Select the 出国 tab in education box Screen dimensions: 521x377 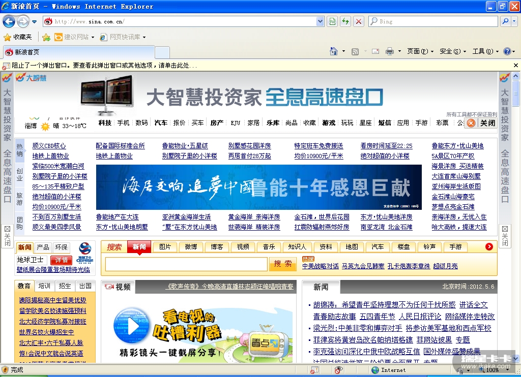tap(85, 286)
